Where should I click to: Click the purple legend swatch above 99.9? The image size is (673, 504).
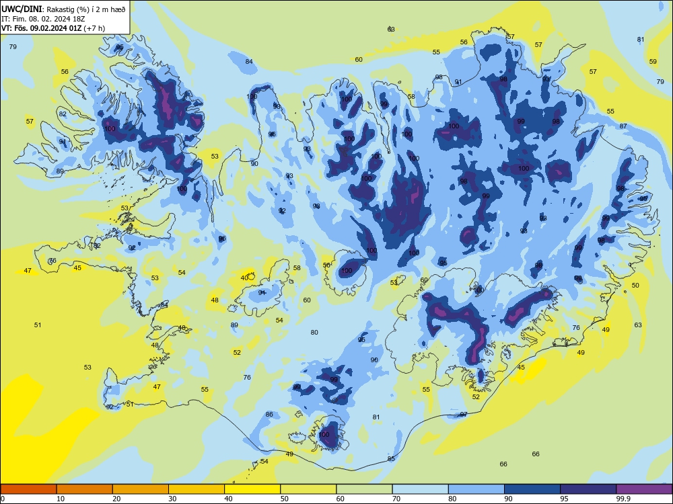[x=644, y=489]
